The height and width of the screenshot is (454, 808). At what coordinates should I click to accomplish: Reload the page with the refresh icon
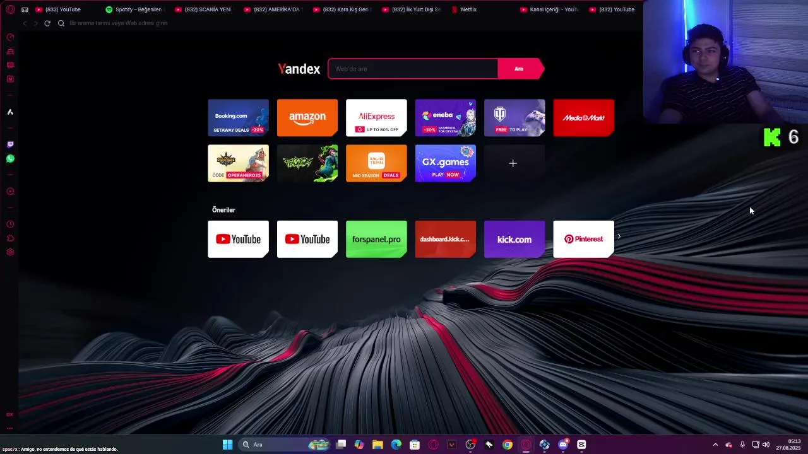(x=47, y=23)
